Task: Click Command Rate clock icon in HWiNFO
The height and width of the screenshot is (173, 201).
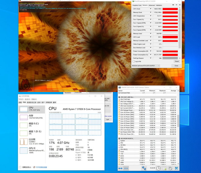Action: pyautogui.click(x=119, y=93)
